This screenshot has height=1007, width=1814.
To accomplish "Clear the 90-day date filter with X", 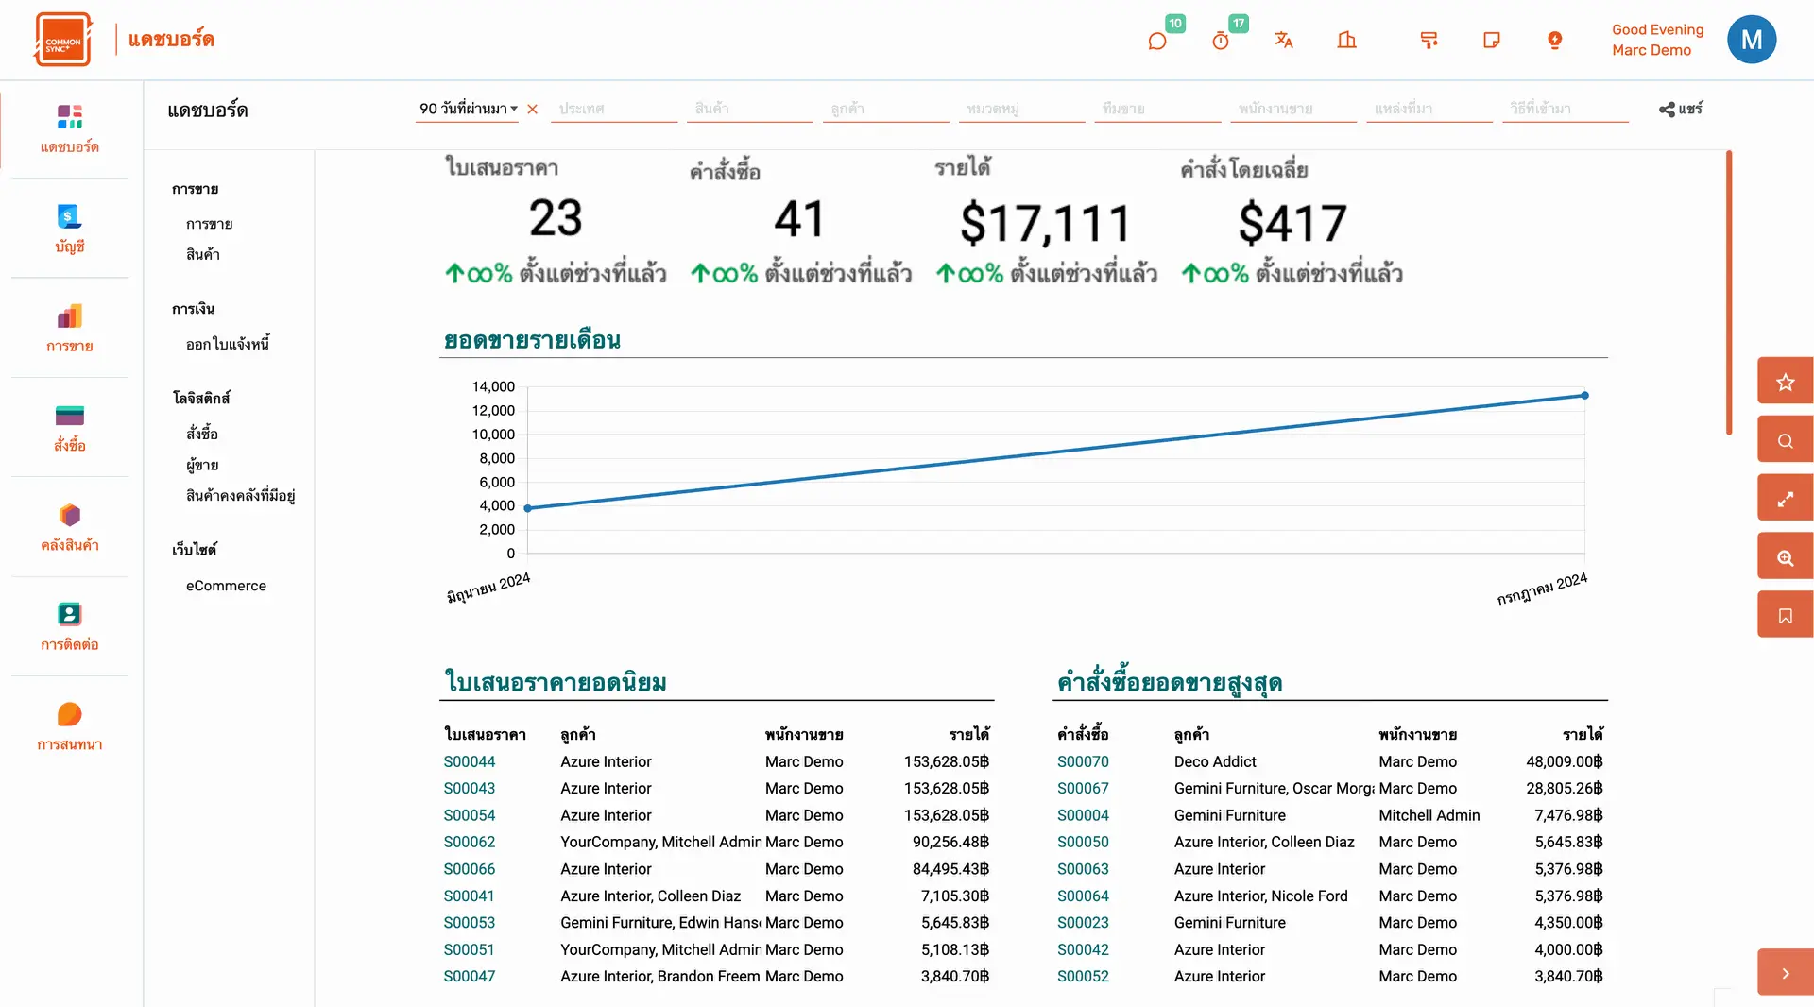I will (533, 110).
